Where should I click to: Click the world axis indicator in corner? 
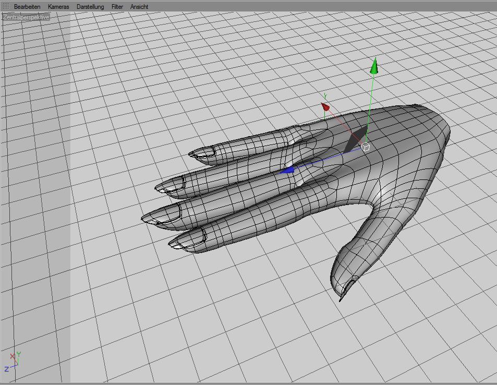point(13,362)
